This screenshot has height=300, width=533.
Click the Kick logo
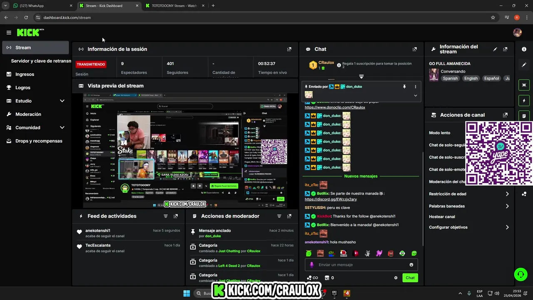[x=30, y=32]
